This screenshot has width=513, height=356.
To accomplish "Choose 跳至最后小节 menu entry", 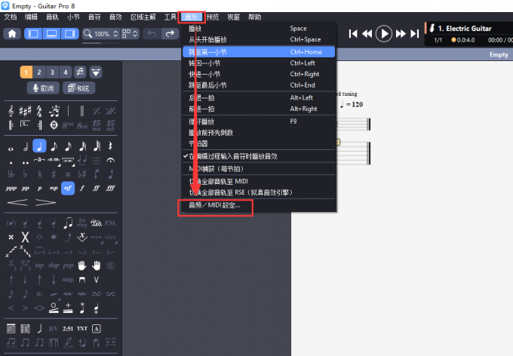I will point(259,85).
